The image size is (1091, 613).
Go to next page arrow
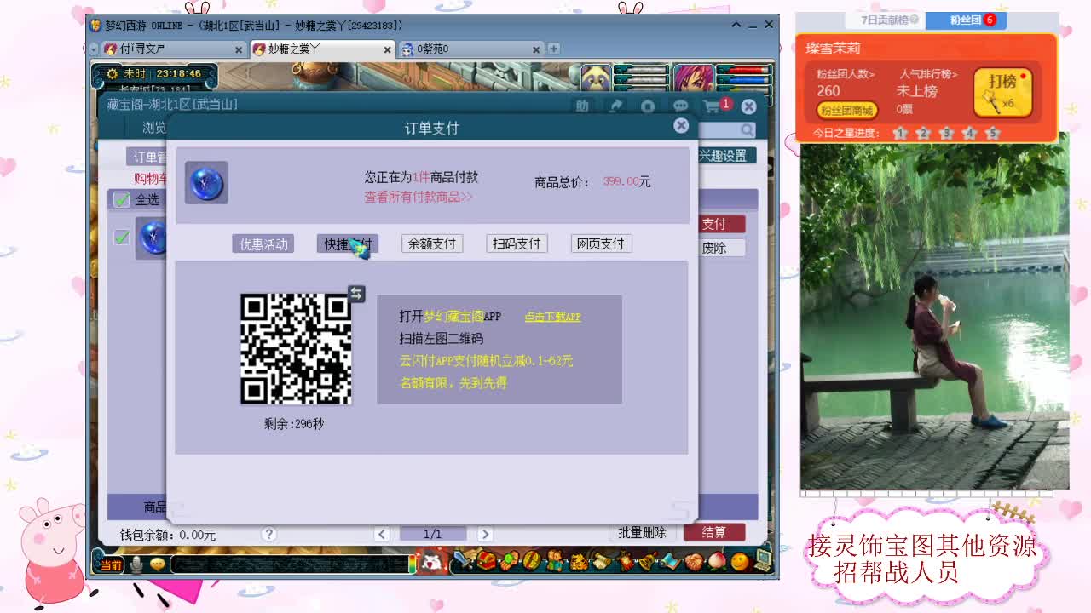[484, 534]
